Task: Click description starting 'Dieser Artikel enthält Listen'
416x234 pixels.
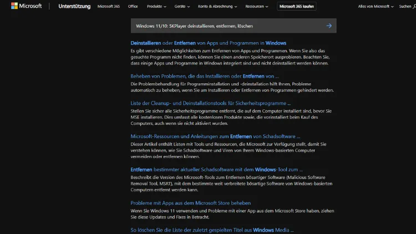Action: [x=229, y=150]
